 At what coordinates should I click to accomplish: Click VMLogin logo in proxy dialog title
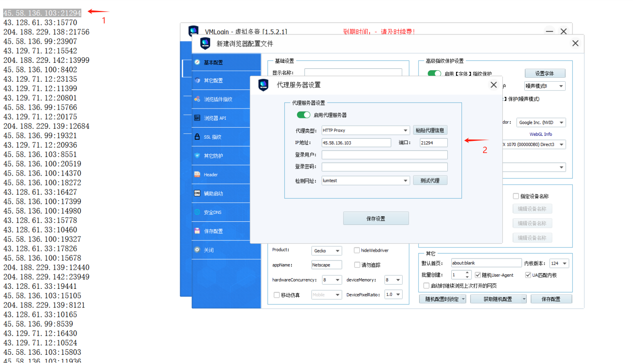(263, 85)
